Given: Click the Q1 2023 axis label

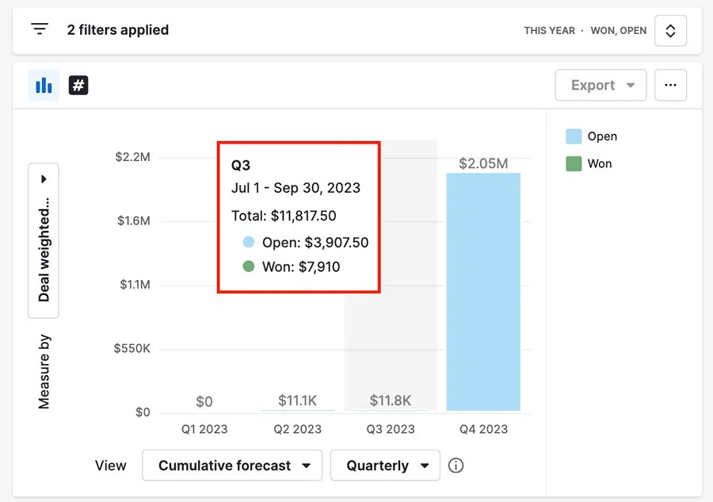Looking at the screenshot, I should [x=204, y=429].
